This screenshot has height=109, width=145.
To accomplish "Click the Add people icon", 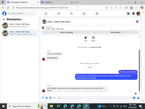I will click(x=86, y=37).
